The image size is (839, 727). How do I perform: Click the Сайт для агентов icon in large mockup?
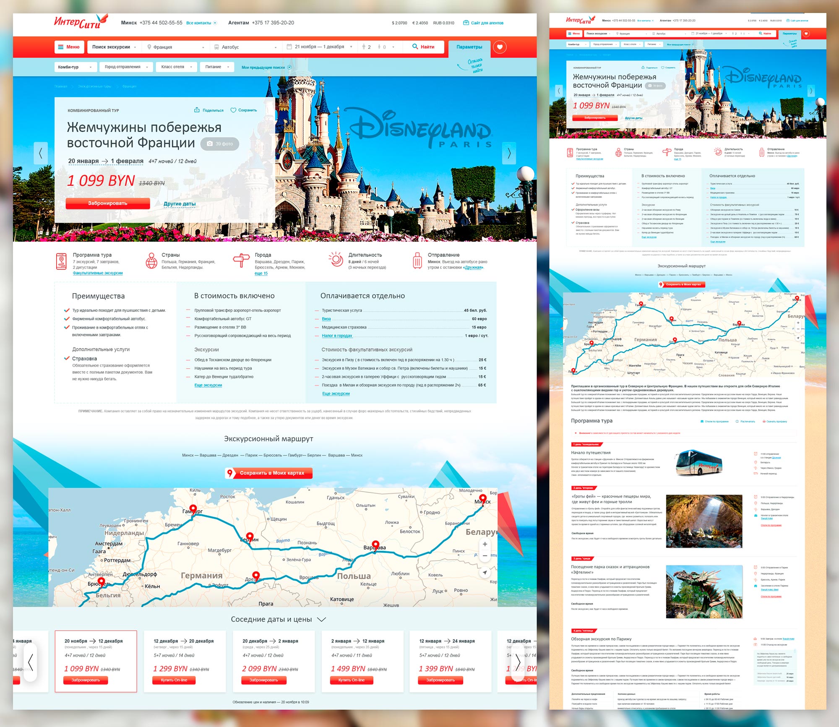(x=466, y=23)
